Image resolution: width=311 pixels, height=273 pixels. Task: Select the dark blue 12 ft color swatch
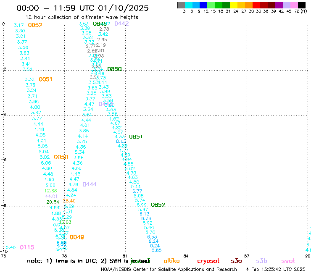[204, 5]
